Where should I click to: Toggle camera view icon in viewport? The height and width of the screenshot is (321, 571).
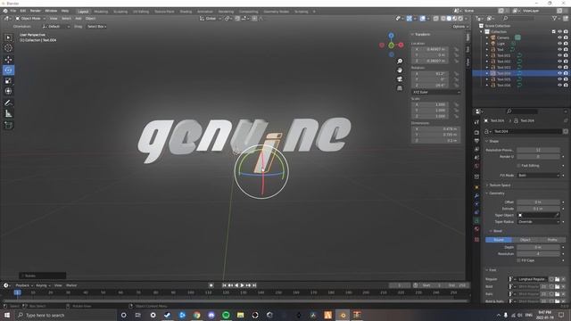400,79
